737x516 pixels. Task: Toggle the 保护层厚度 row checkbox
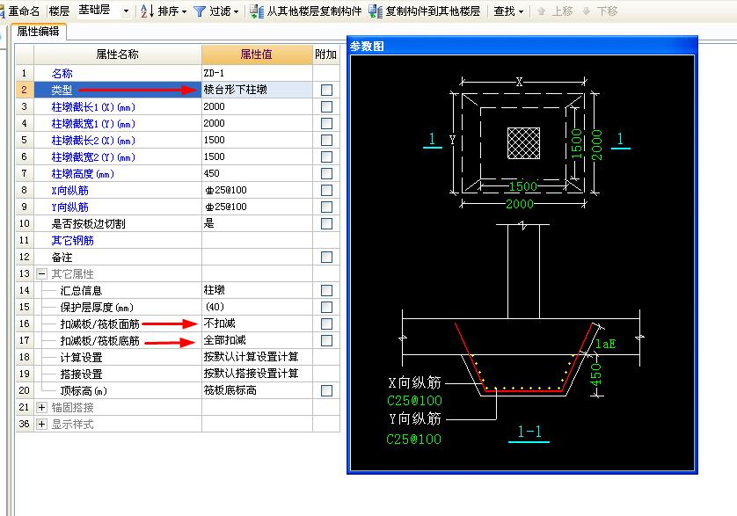[326, 307]
